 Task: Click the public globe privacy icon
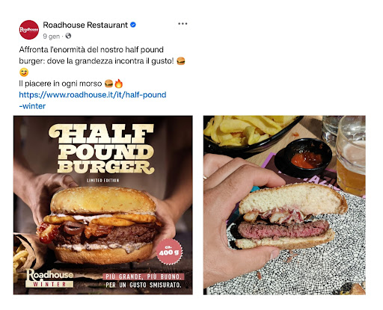[68, 36]
